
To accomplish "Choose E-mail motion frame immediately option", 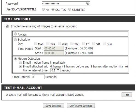I will (20, 63).
